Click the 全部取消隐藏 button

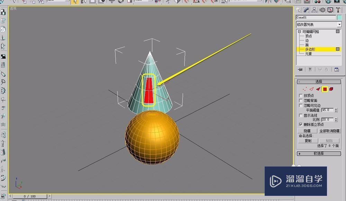pos(329,130)
